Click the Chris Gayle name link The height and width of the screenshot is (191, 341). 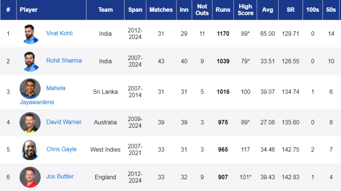(x=61, y=149)
